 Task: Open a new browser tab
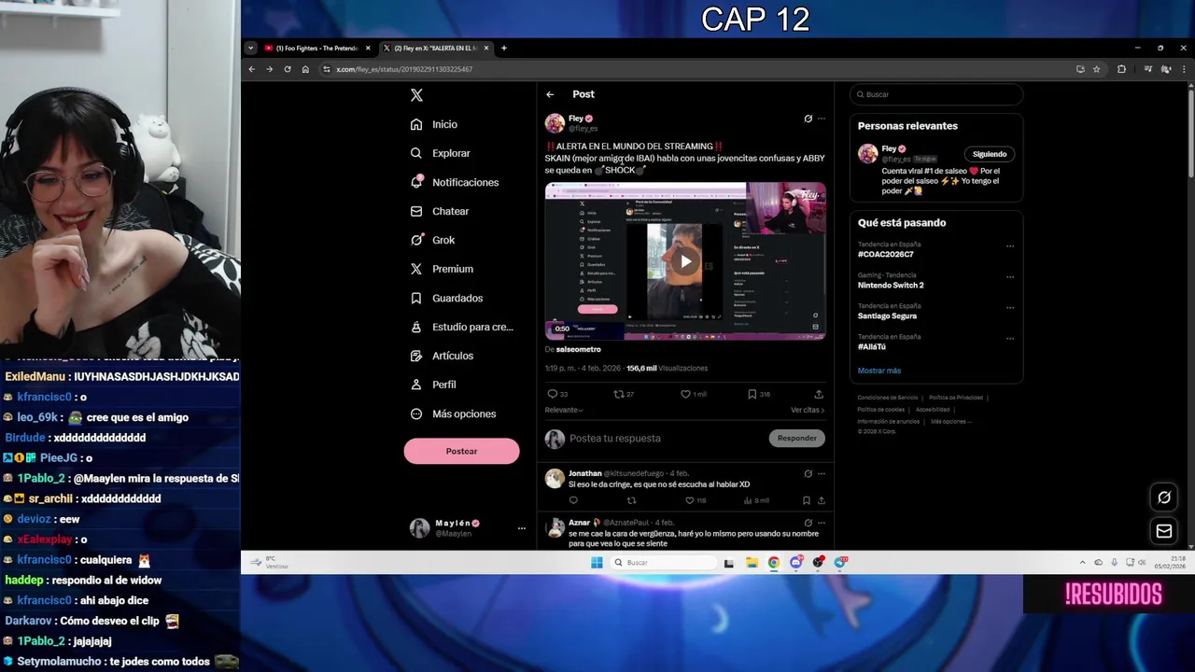click(x=503, y=49)
